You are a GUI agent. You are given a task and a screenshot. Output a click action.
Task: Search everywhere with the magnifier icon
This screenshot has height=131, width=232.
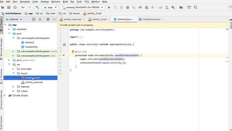195,7
